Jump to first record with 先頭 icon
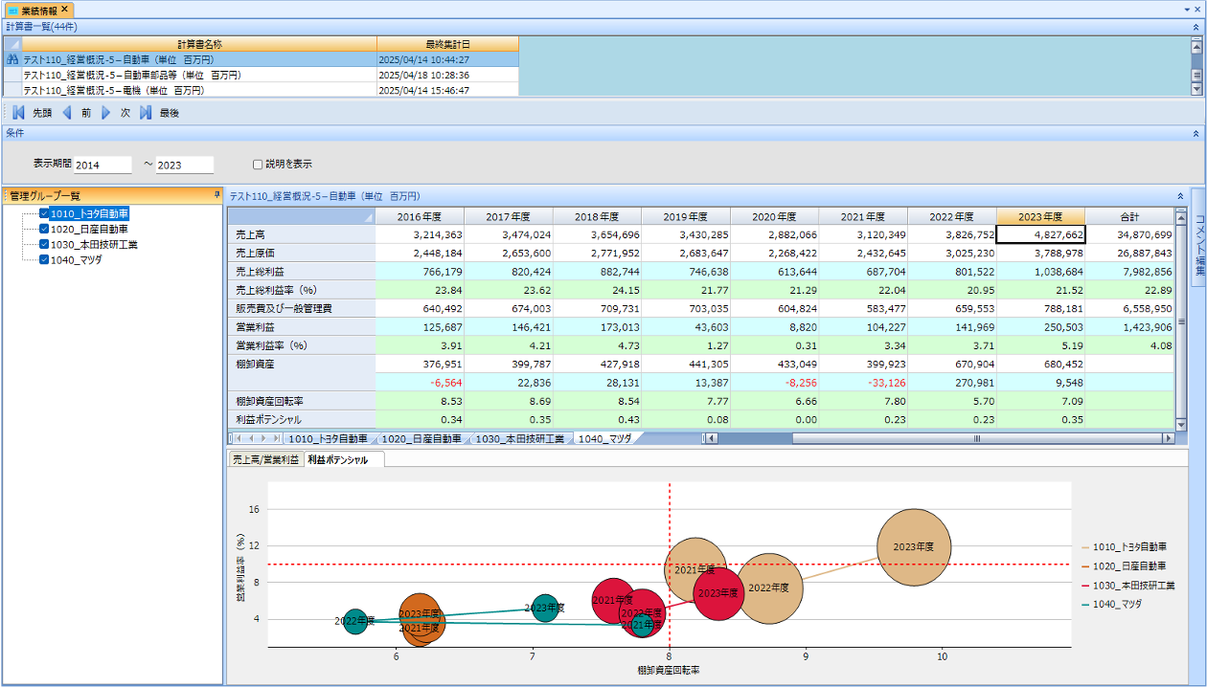1207x687 pixels. click(x=18, y=112)
